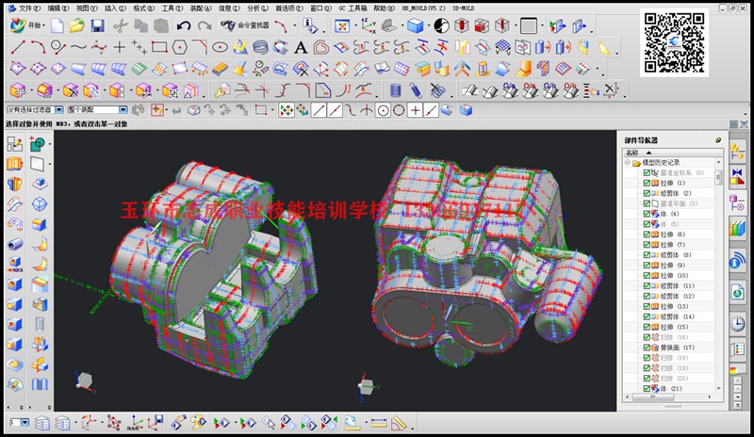Click the WCS orientation axes icon in top toolbar

[x=369, y=25]
